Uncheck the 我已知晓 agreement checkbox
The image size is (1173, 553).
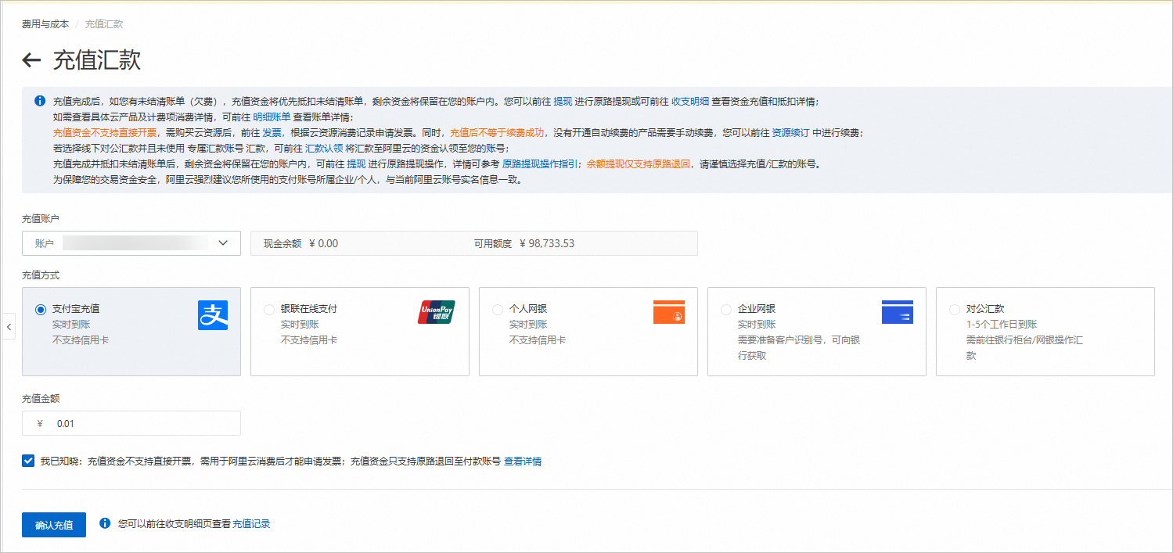coord(28,461)
